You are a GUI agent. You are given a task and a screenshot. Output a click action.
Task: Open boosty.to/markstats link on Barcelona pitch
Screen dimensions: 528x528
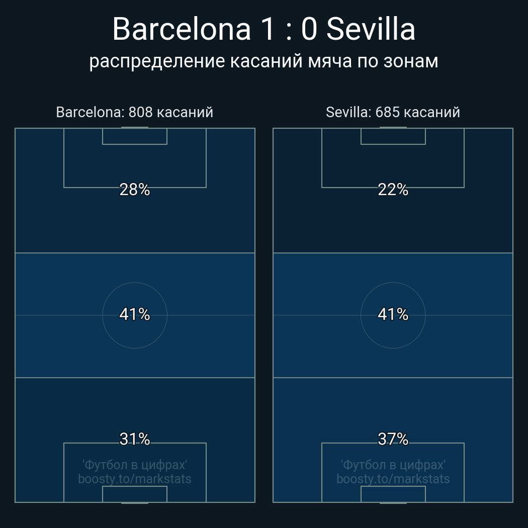pos(135,479)
